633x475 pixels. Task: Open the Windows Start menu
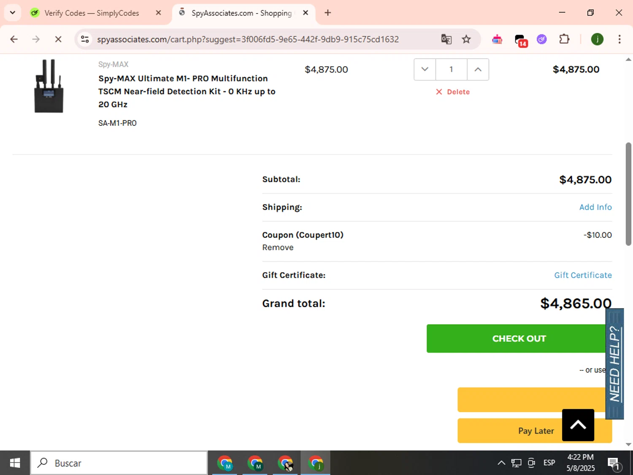pos(15,463)
